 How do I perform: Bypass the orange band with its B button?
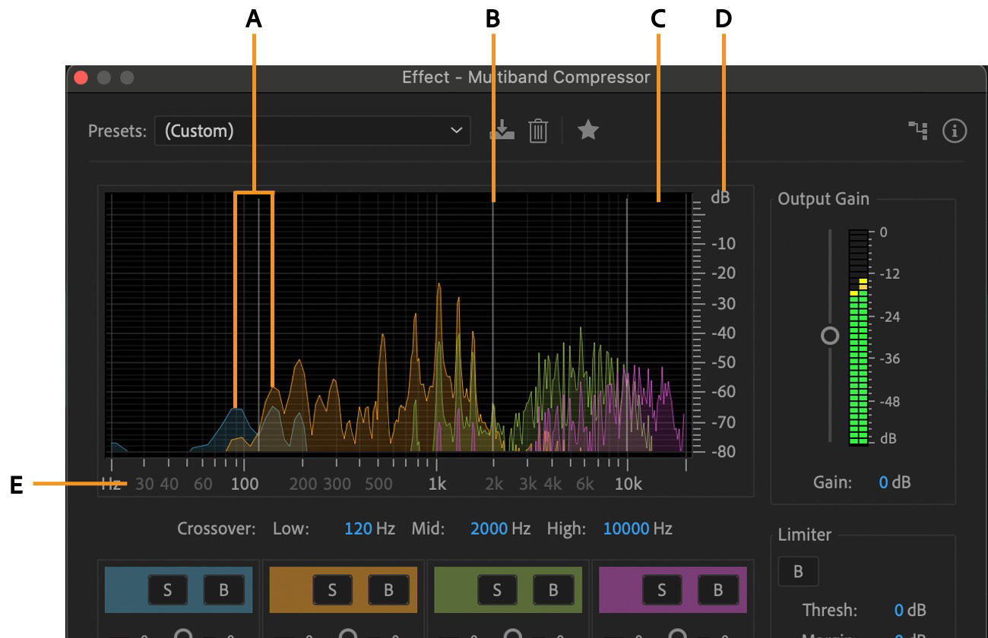[x=388, y=589]
